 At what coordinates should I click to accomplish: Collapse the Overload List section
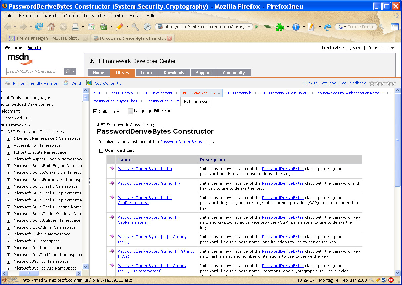click(101, 151)
